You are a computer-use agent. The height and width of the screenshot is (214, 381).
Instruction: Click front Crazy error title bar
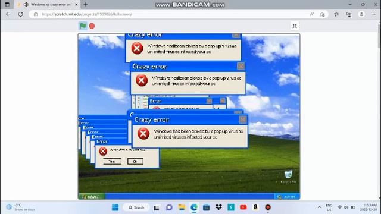189,119
